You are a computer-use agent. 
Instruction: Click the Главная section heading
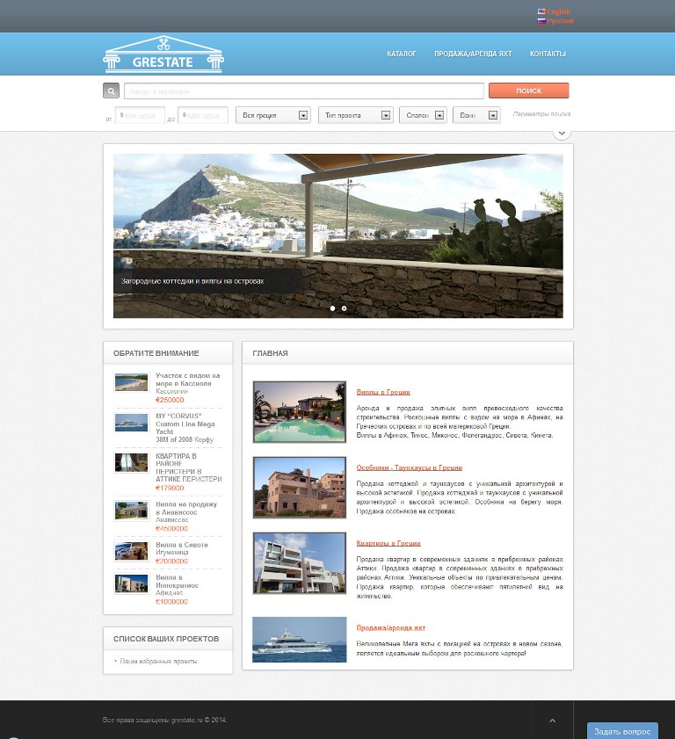(270, 353)
